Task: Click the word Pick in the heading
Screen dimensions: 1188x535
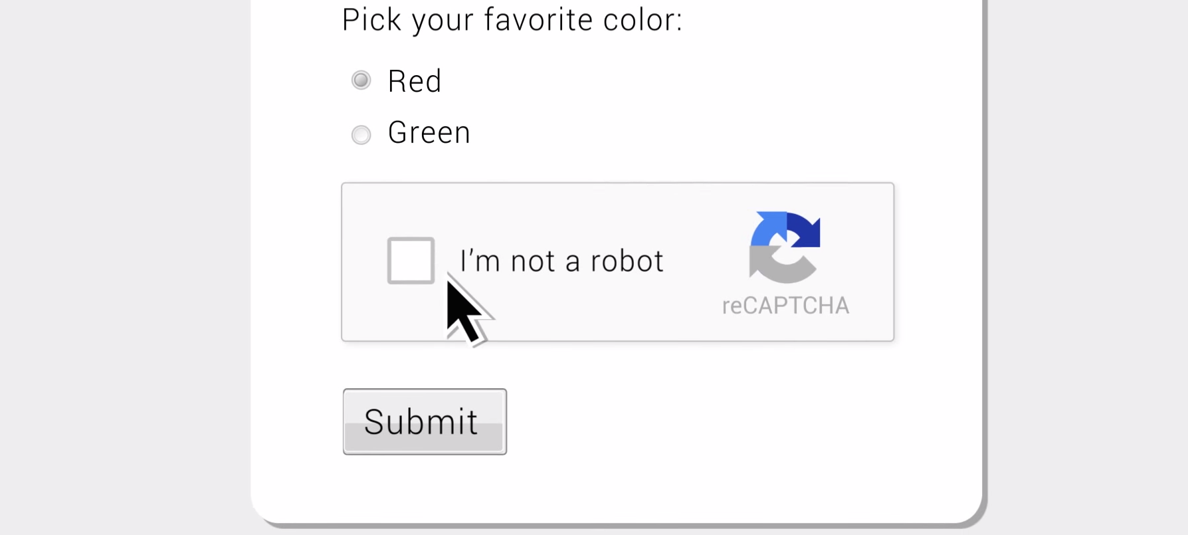Action: point(371,20)
